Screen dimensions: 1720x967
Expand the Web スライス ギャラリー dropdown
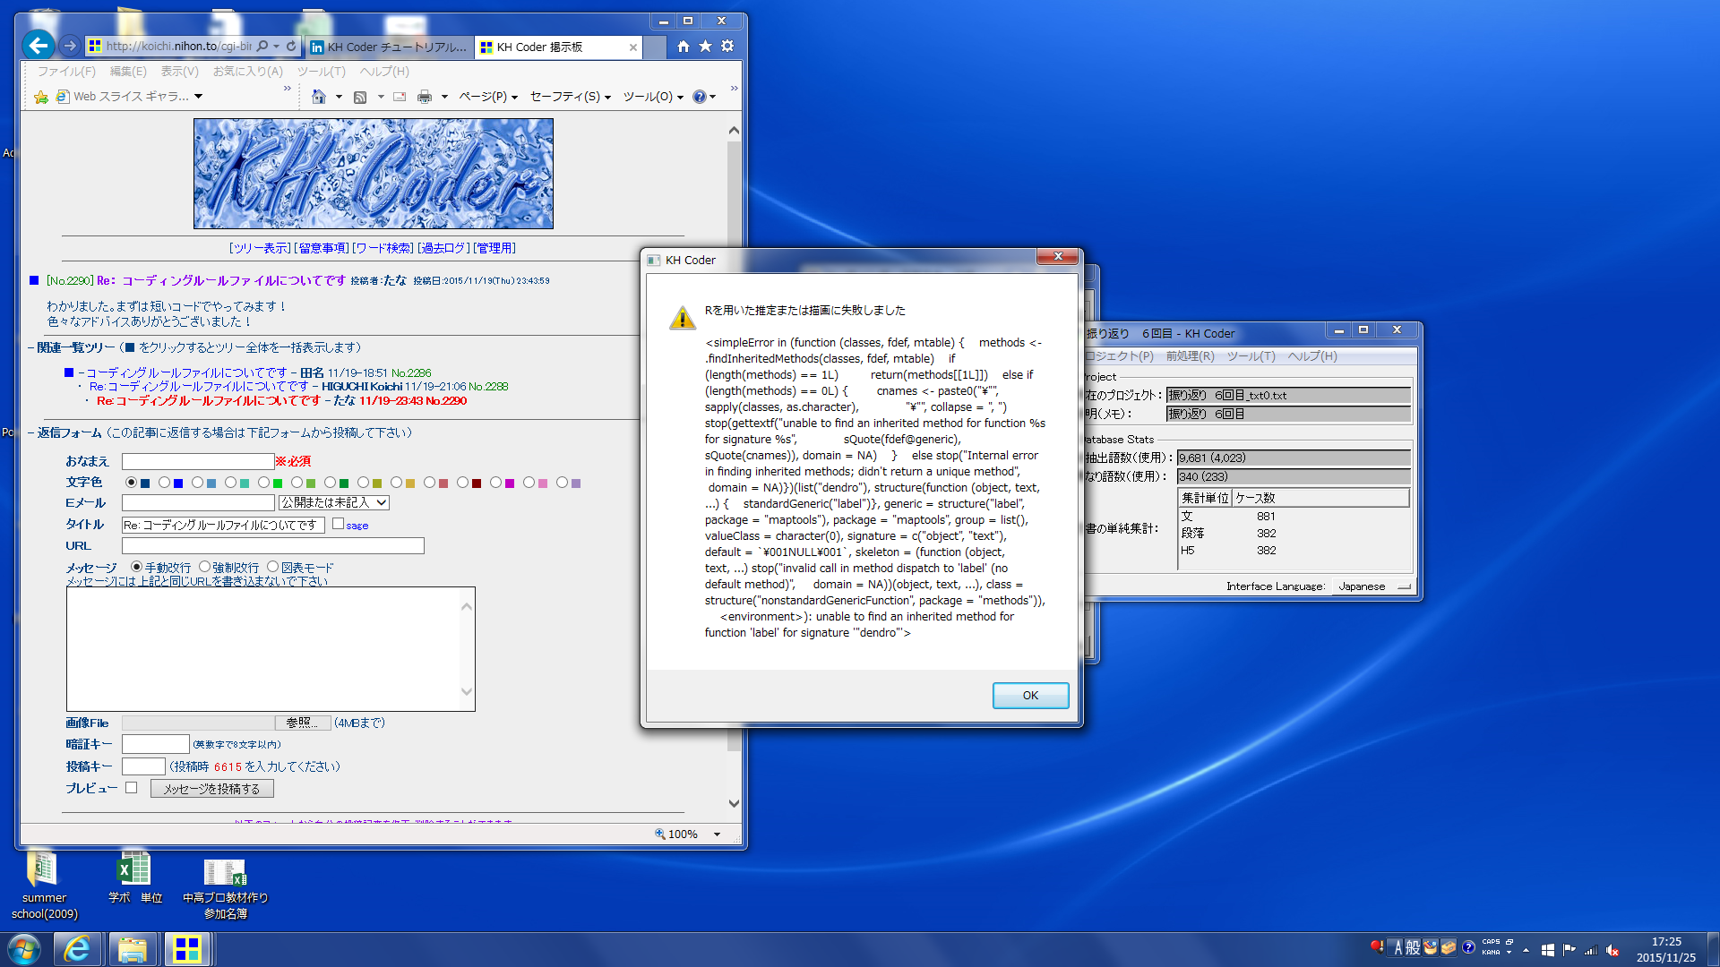click(x=198, y=97)
